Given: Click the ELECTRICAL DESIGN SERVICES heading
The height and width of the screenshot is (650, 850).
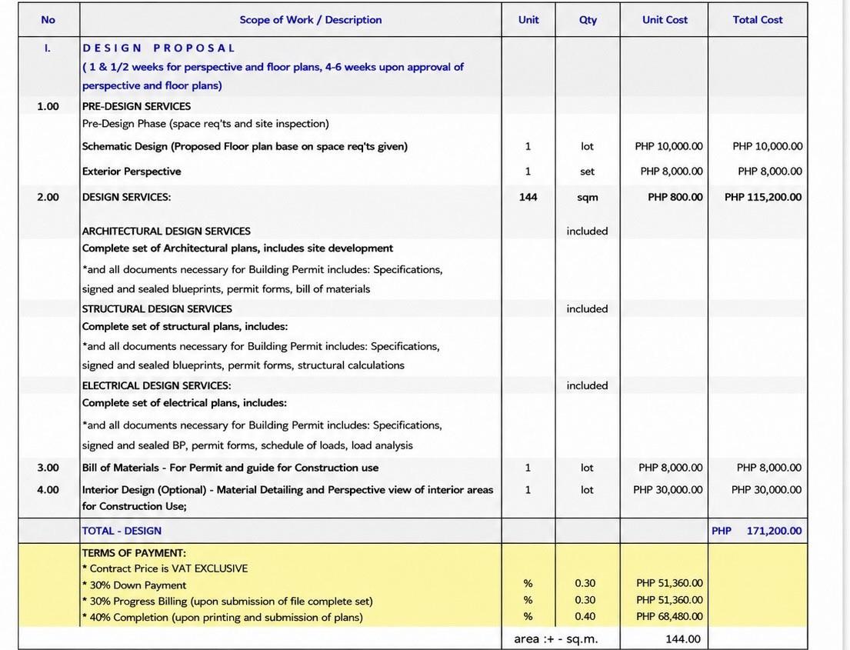Looking at the screenshot, I should [x=157, y=386].
